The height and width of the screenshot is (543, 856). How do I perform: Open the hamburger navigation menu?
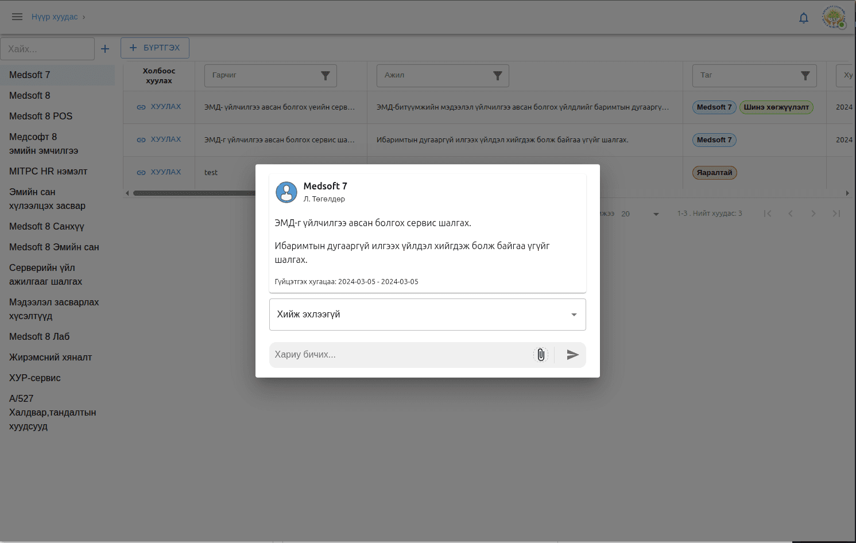(x=17, y=17)
